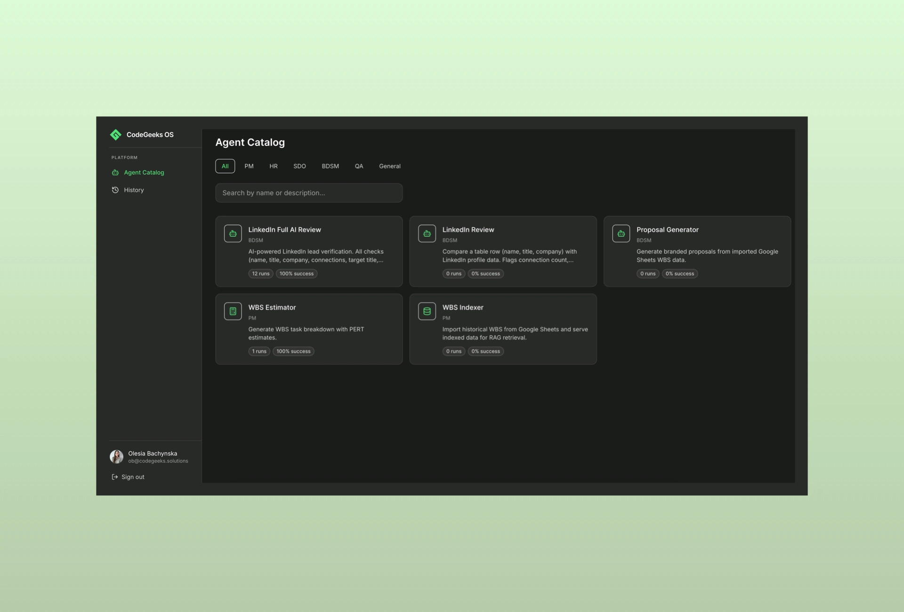Focus the search by name or description field

(309, 193)
